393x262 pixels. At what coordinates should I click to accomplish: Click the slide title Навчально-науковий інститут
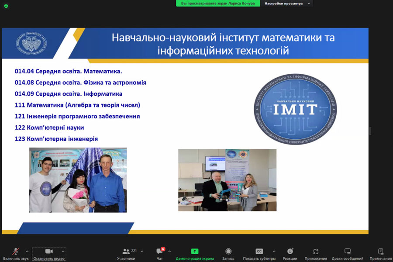(223, 44)
